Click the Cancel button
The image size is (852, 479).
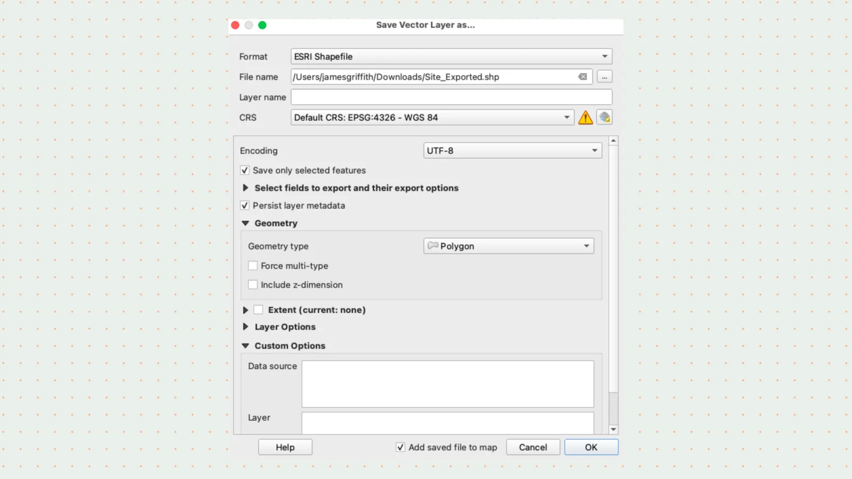(533, 447)
